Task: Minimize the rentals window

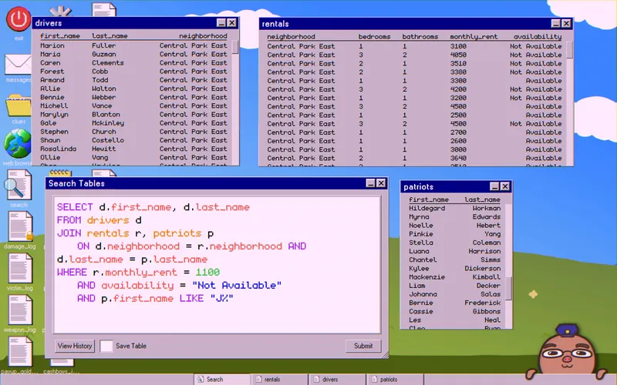Action: tap(555, 24)
